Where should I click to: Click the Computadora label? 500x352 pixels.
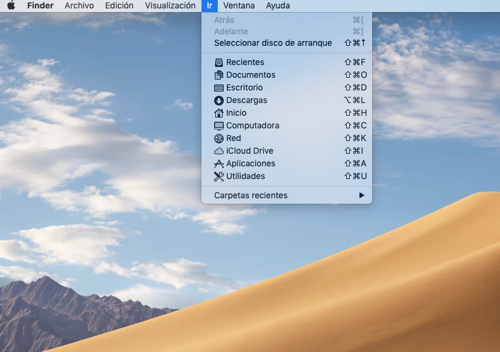[253, 125]
